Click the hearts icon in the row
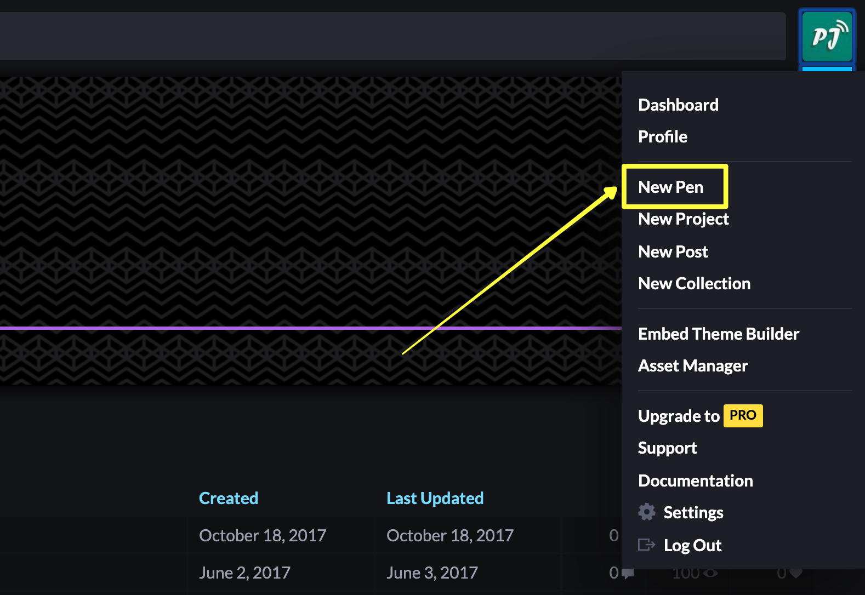 click(x=796, y=573)
